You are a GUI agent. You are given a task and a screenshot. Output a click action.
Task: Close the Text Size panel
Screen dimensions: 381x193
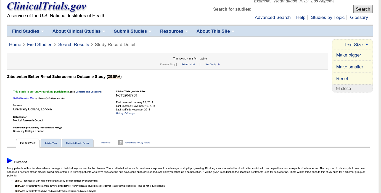pos(343,89)
